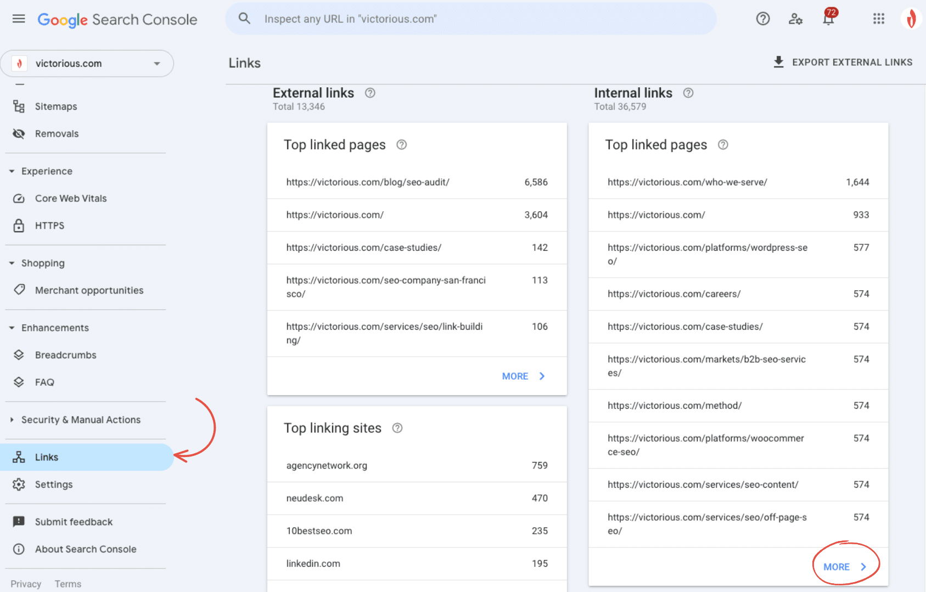Collapse the Enhancements section
This screenshot has width=926, height=592.
coord(12,328)
